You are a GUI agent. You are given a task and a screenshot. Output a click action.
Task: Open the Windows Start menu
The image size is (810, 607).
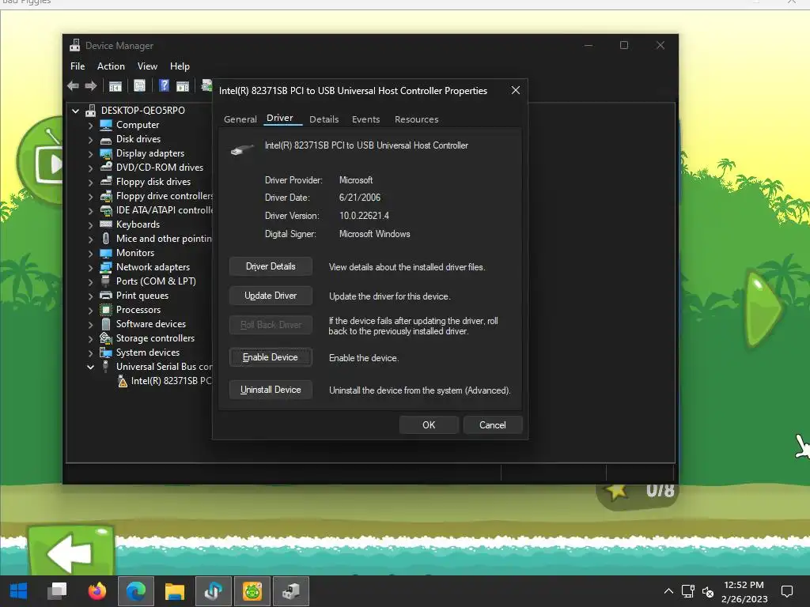tap(19, 591)
